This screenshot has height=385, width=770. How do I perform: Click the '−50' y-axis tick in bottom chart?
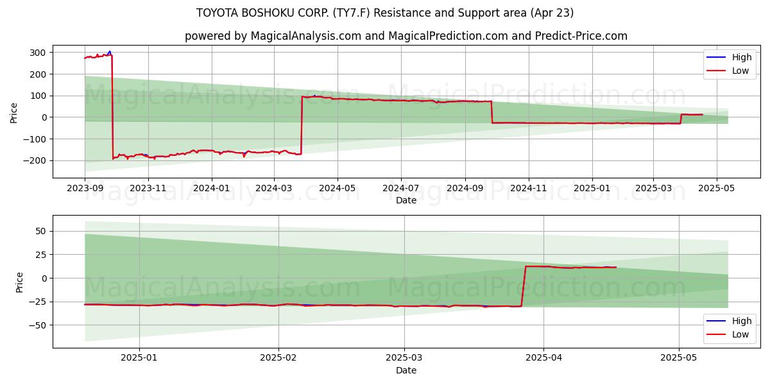38,325
